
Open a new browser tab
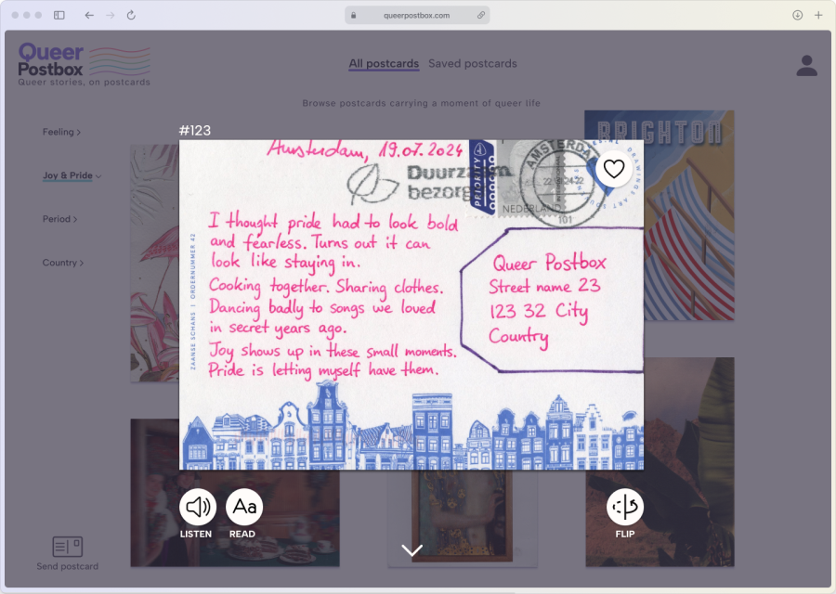(818, 15)
